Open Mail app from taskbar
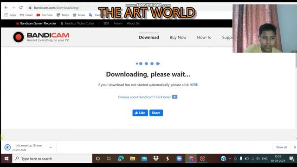Screen dimensions: 297x167 pos(144,159)
